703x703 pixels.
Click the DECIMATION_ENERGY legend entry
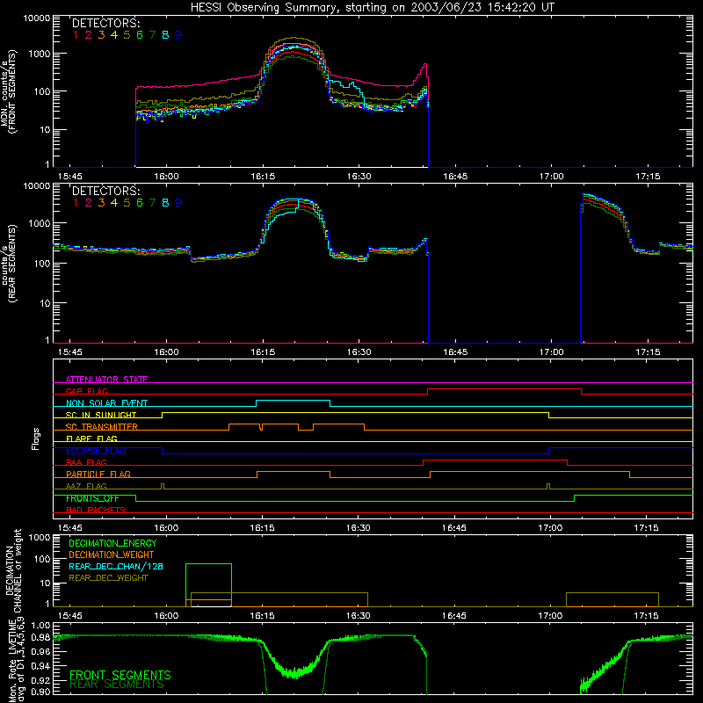pos(112,543)
